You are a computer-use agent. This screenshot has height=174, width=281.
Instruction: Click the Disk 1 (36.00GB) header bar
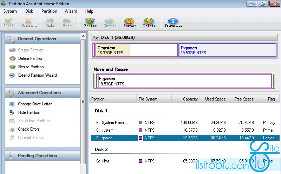point(184,37)
